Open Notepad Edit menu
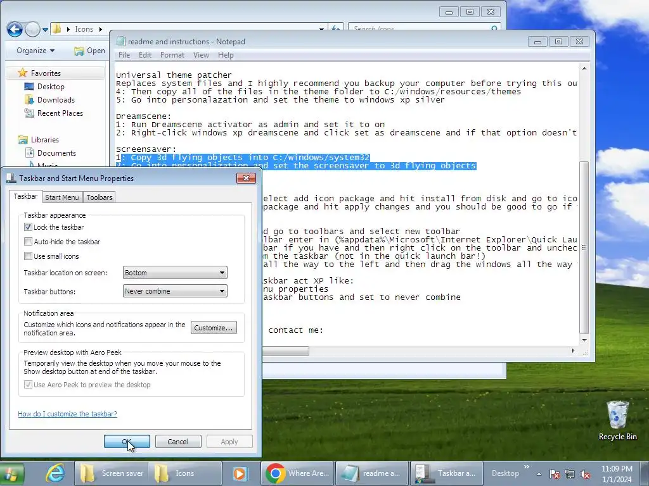649x486 pixels. pos(145,55)
